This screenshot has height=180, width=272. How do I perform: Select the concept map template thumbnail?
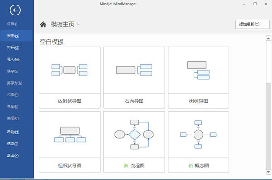[199, 135]
